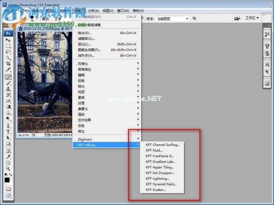Swap foreground and background colors

[x=11, y=174]
